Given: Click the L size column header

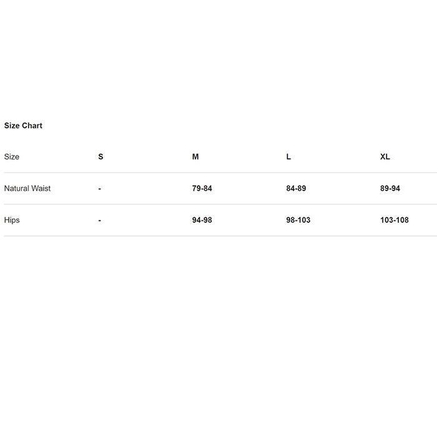Looking at the screenshot, I should [x=288, y=157].
